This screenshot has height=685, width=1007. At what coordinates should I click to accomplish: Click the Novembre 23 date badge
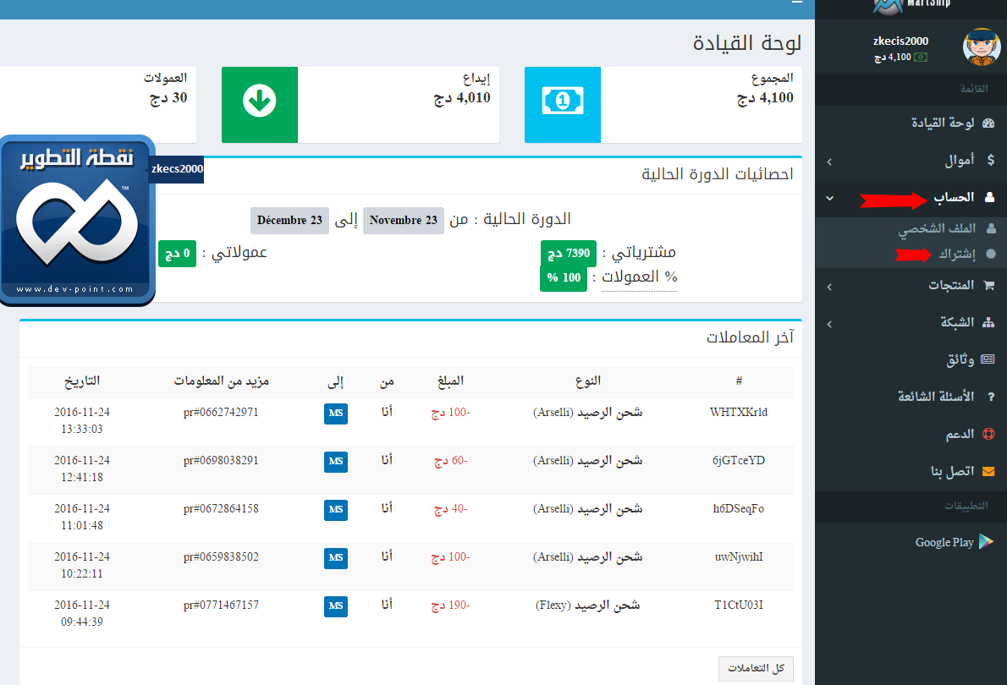[404, 220]
